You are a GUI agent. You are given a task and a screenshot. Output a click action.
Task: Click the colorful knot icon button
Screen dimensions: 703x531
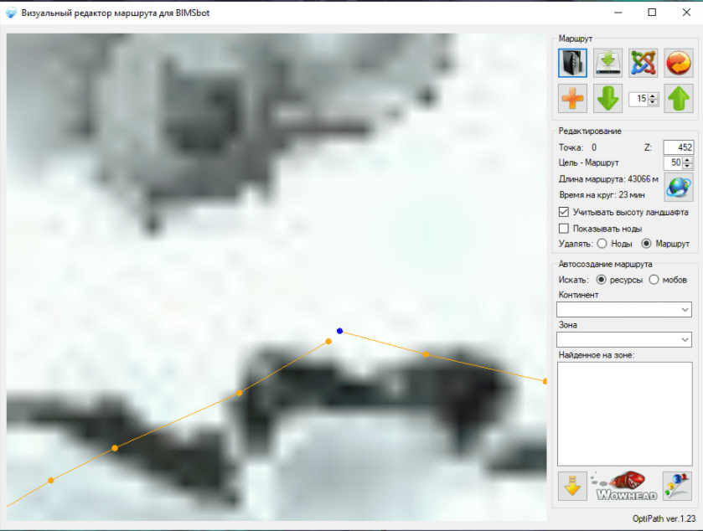643,63
